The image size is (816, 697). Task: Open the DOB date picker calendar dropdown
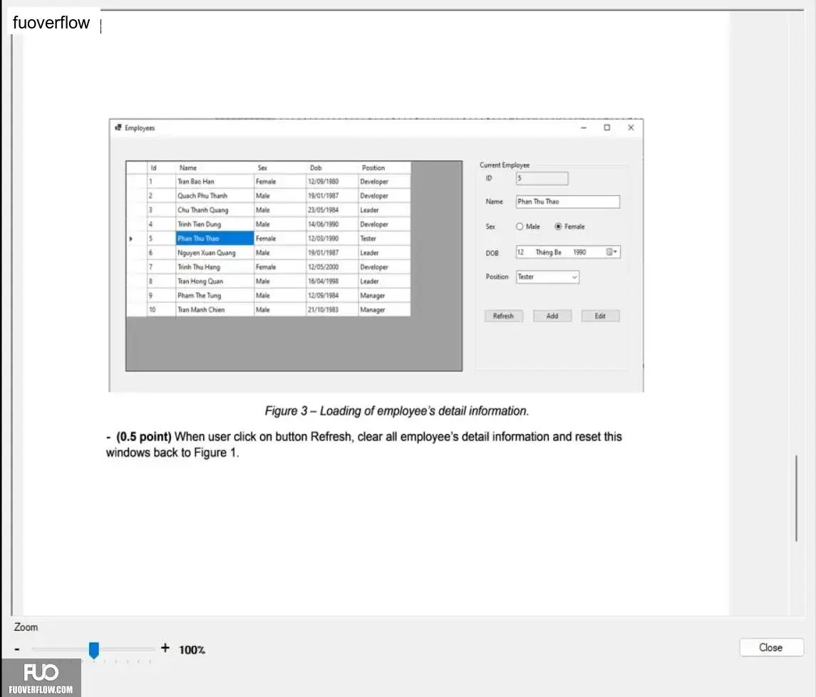(611, 252)
